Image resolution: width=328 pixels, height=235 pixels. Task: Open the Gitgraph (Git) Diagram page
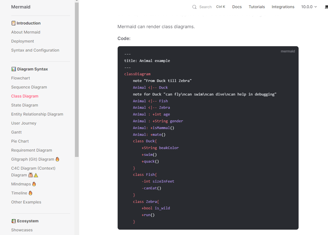pos(33,159)
